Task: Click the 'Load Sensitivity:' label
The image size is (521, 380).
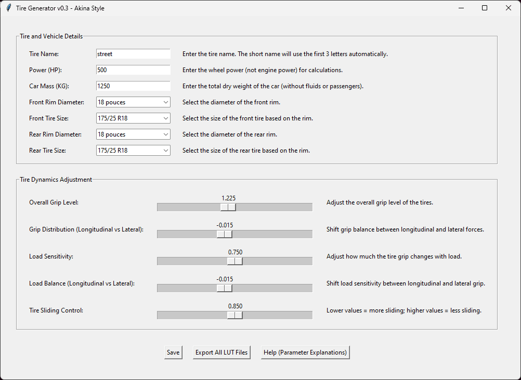Action: click(51, 256)
